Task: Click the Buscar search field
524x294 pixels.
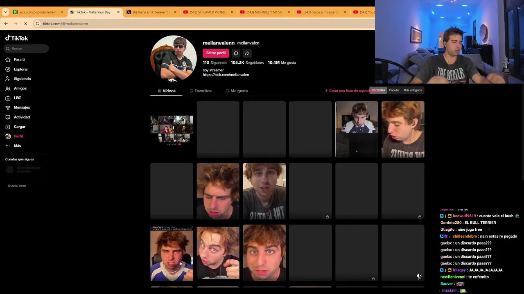Action: tap(26, 49)
